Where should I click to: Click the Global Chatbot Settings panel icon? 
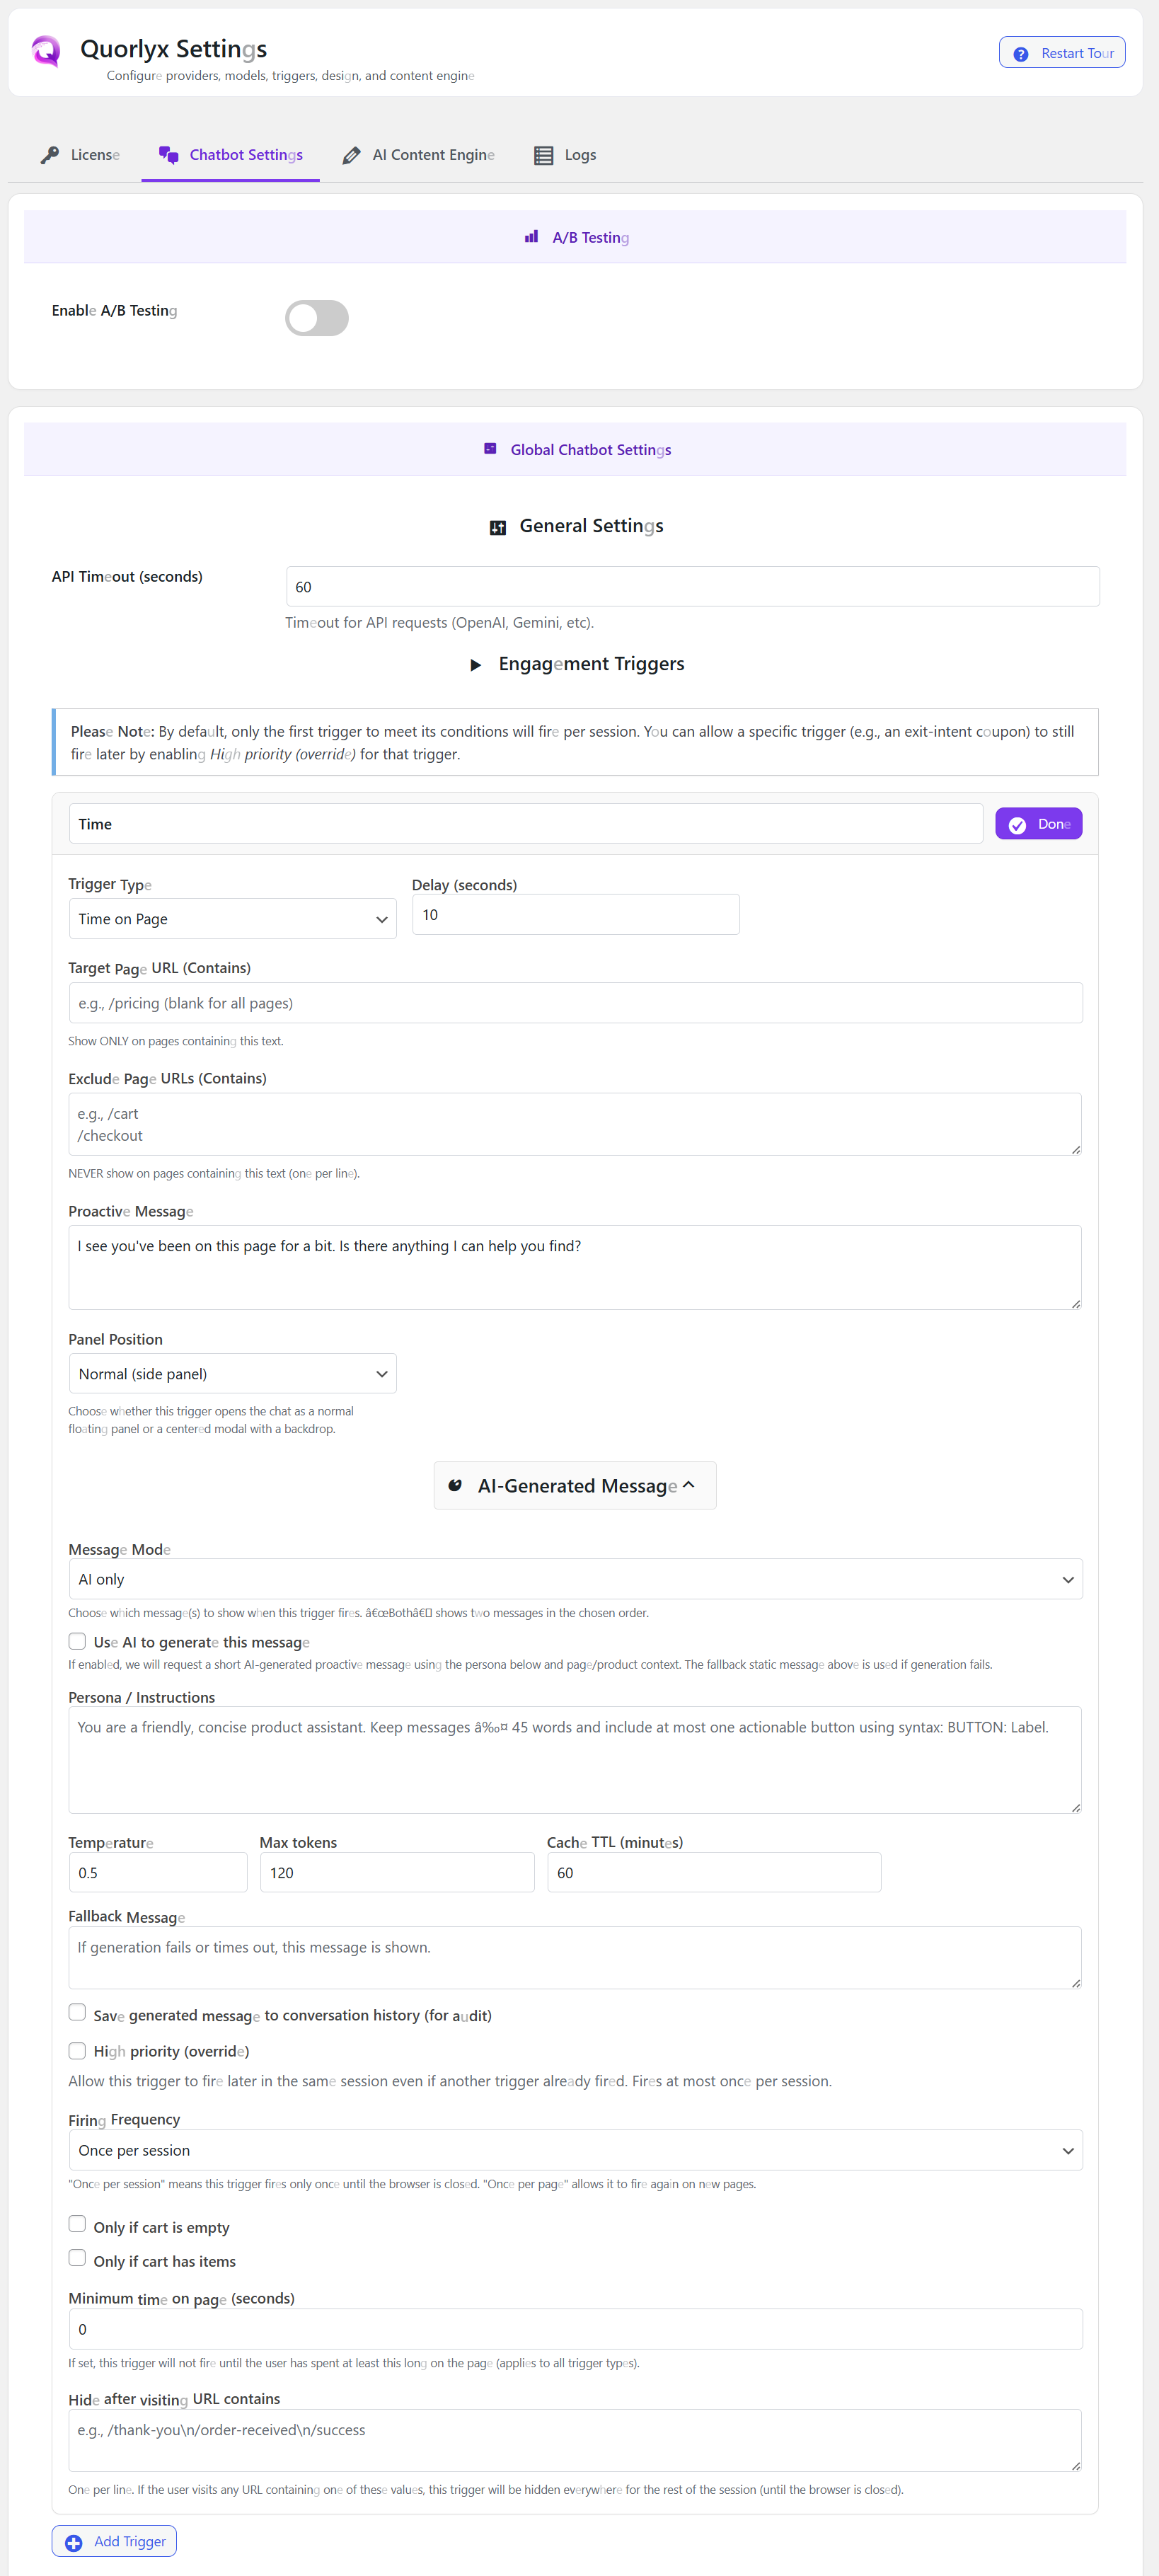coord(489,449)
